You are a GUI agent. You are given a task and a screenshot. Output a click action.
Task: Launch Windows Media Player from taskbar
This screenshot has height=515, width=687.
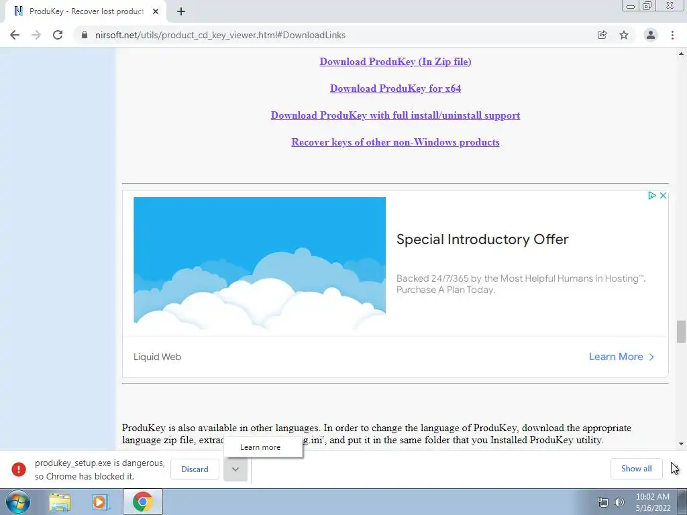pos(101,502)
